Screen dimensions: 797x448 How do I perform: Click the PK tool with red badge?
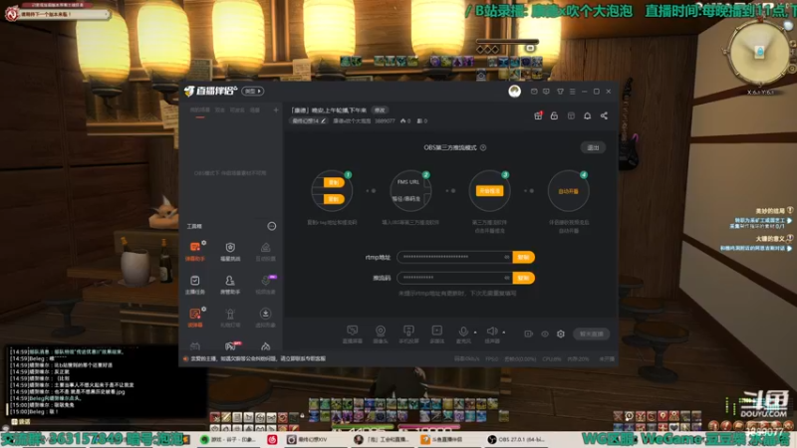click(x=230, y=346)
